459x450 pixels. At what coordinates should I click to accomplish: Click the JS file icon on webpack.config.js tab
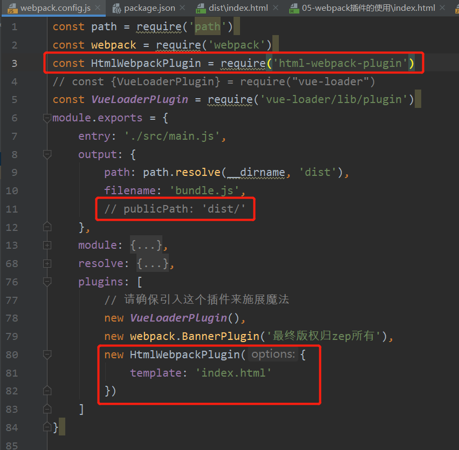(12, 9)
